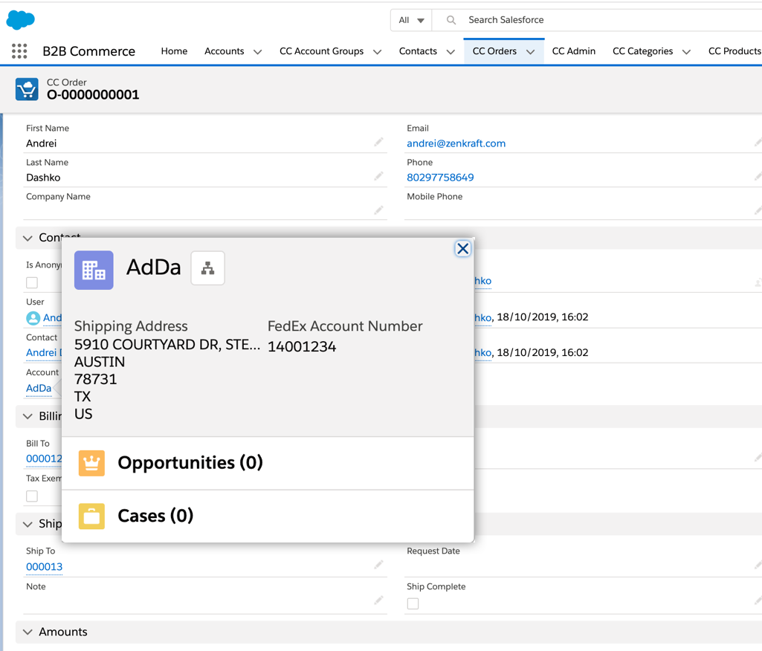The height and width of the screenshot is (651, 762).
Task: Edit the First Name field pencil
Action: tap(378, 142)
